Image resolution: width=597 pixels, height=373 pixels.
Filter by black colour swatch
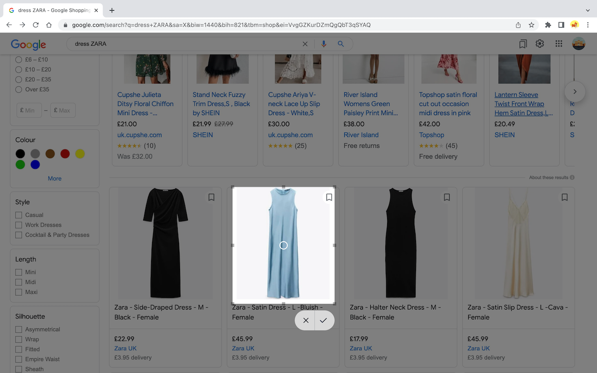(x=21, y=154)
